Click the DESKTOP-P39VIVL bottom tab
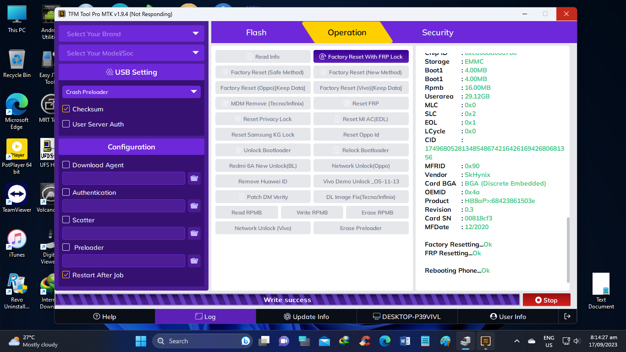Image resolution: width=626 pixels, height=352 pixels. tap(407, 316)
